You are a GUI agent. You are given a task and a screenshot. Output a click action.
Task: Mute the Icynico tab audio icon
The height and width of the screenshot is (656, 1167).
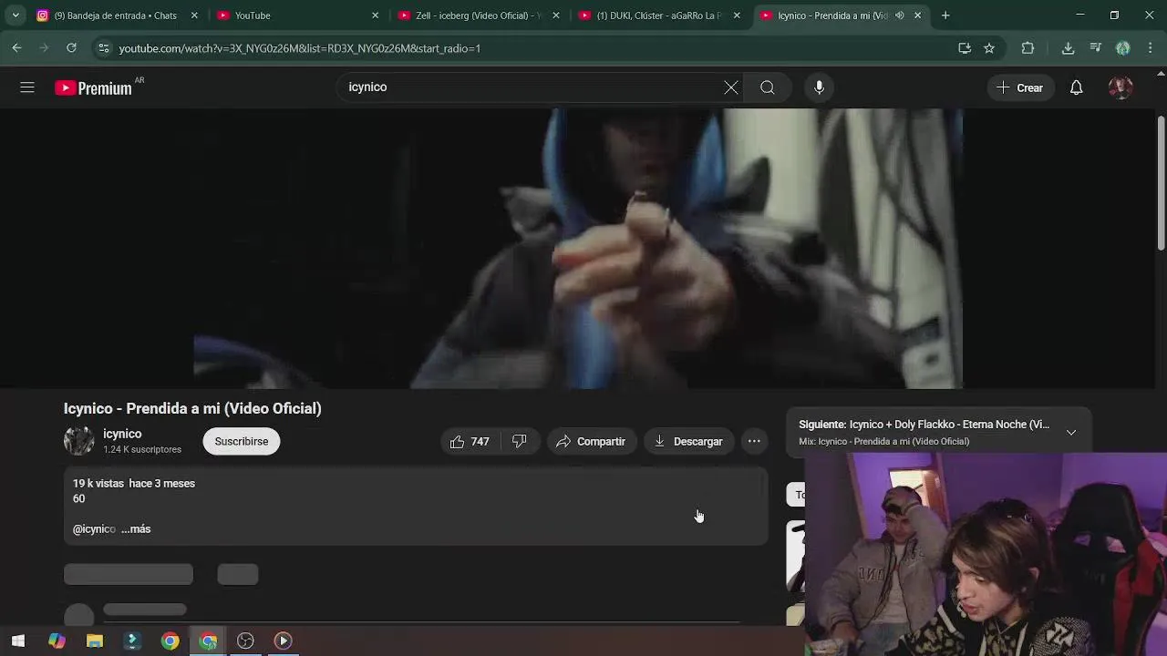900,15
